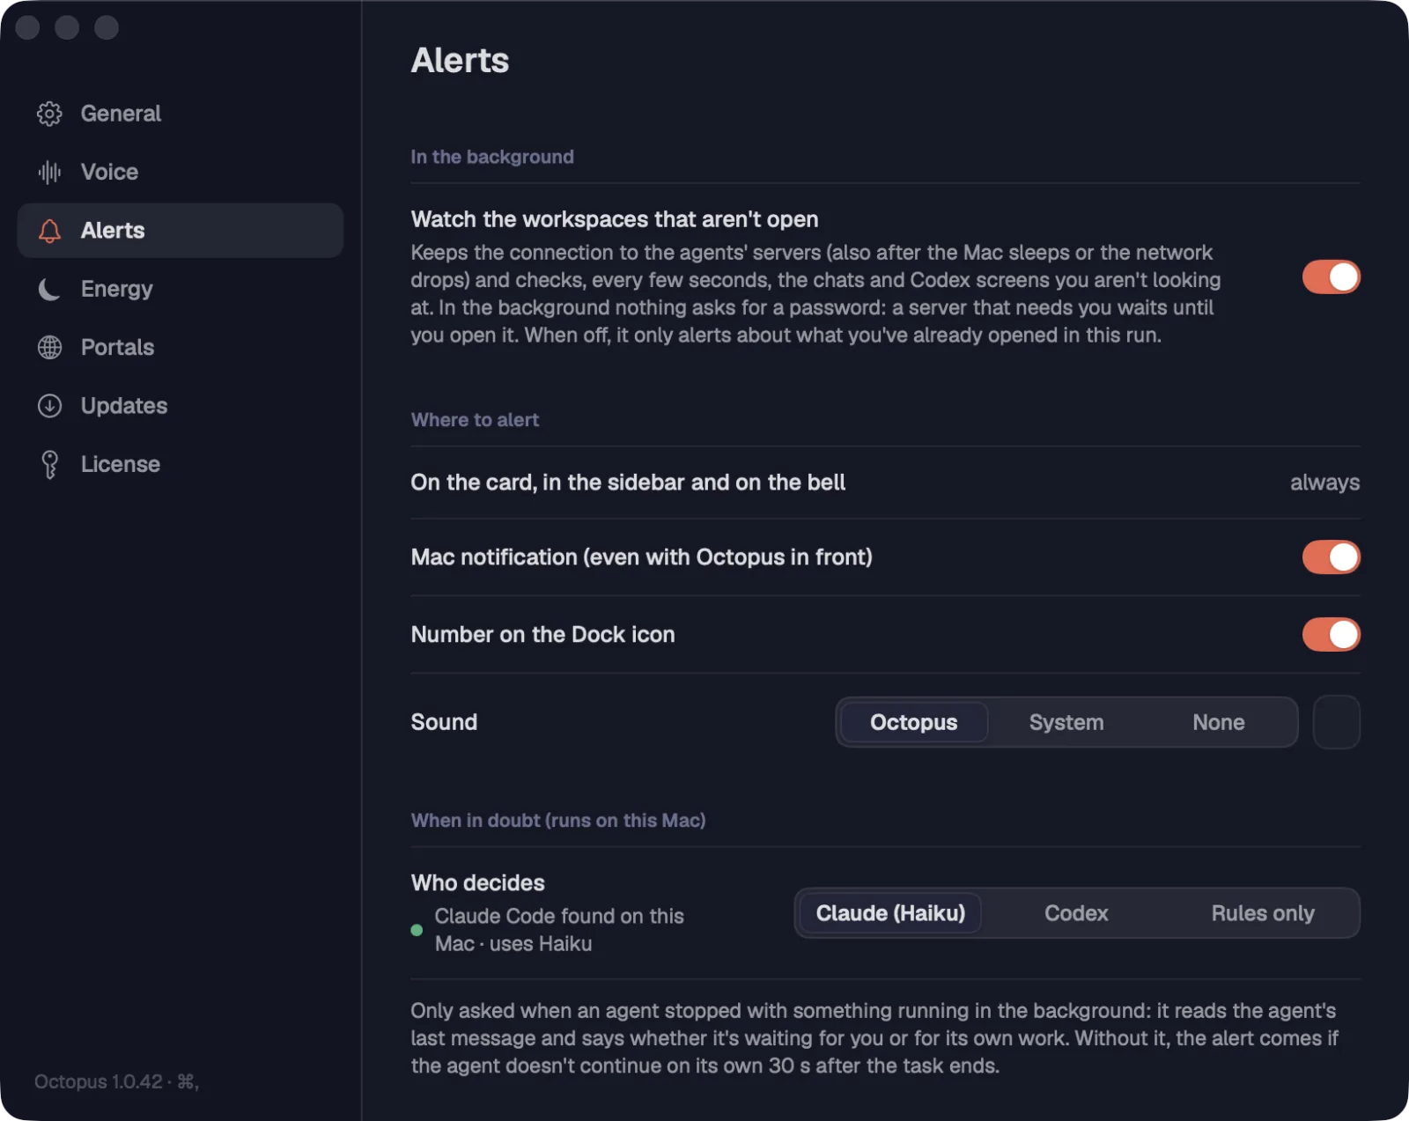Click the 'In the background' section header
The image size is (1409, 1121).
click(x=492, y=157)
